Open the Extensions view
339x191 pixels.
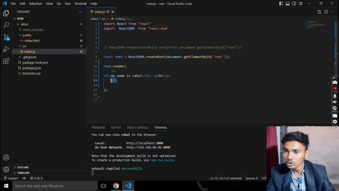pos(6,61)
